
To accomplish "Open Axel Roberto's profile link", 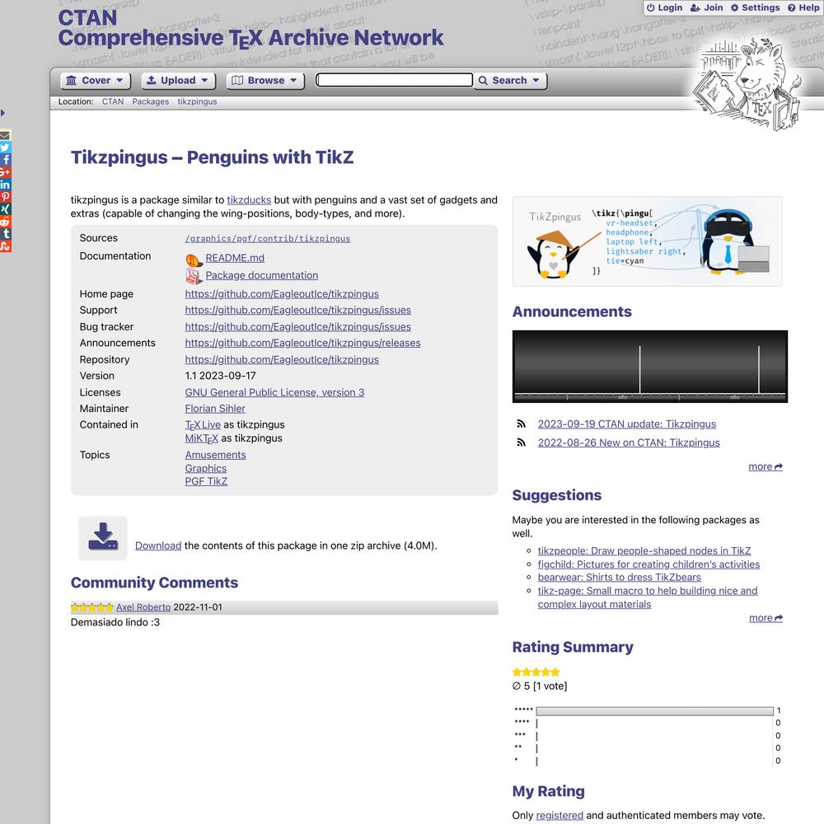I will tap(143, 607).
